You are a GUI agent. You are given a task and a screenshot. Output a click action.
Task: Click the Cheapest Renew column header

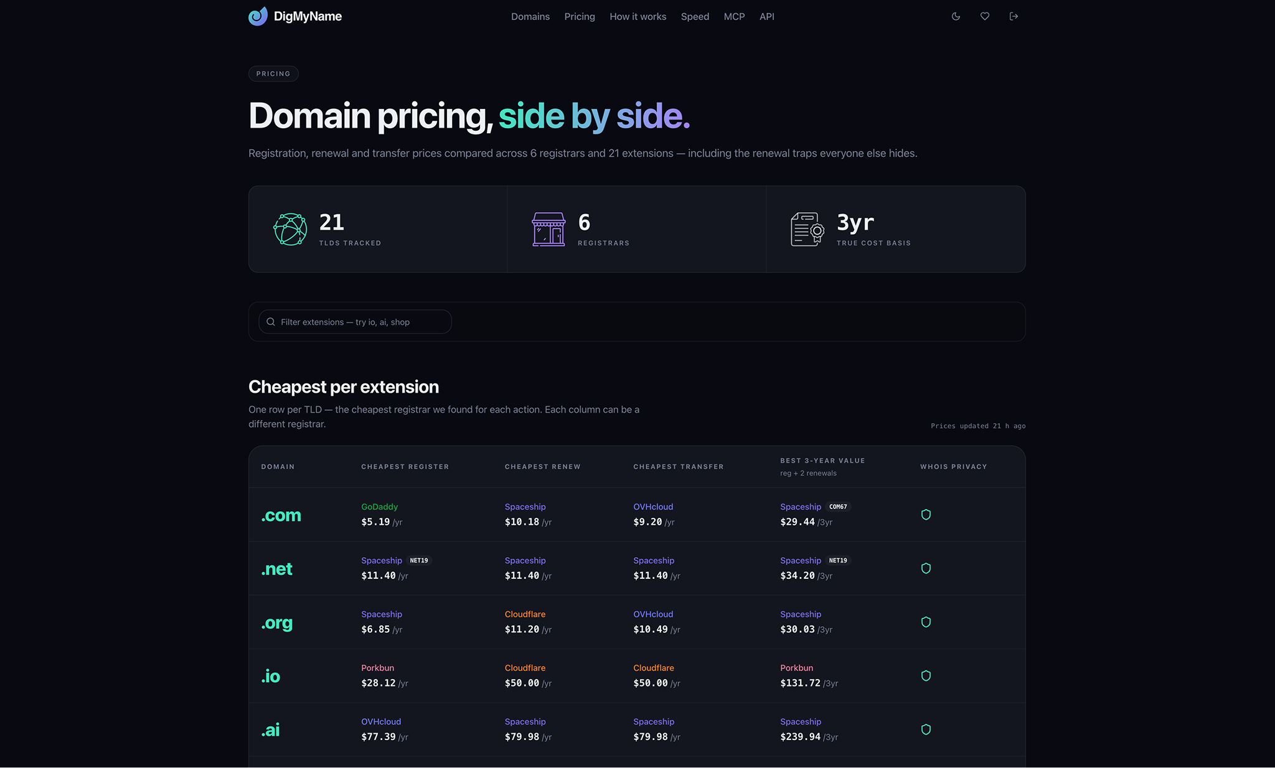pyautogui.click(x=542, y=467)
